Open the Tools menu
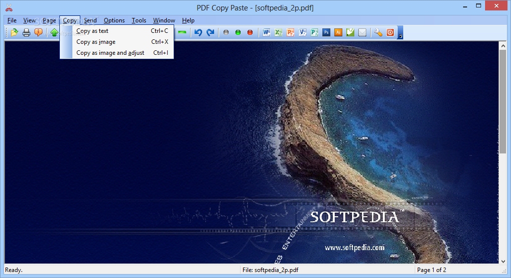 [x=139, y=20]
